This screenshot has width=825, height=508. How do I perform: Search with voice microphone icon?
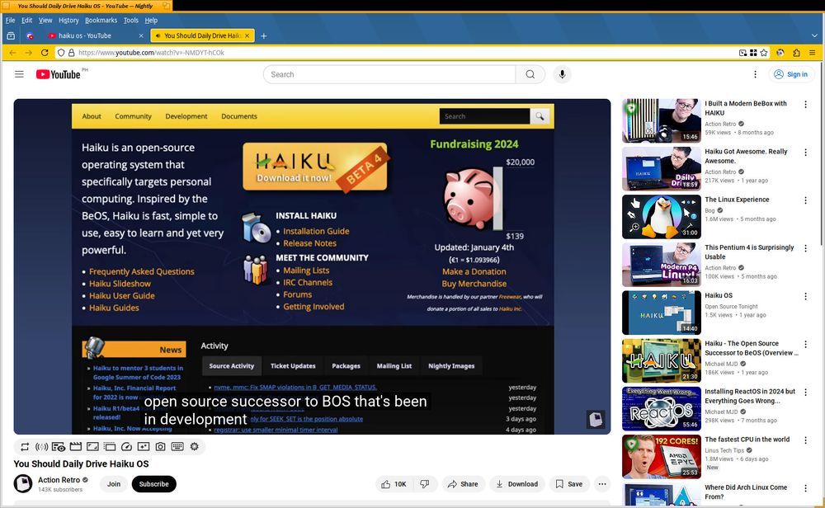(x=562, y=74)
